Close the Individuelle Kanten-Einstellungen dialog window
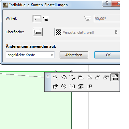 click(116, 3)
